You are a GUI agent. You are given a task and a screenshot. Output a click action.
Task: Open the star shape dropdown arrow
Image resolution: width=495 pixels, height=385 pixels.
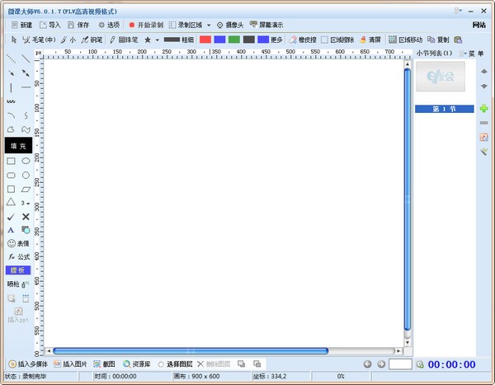(157, 40)
